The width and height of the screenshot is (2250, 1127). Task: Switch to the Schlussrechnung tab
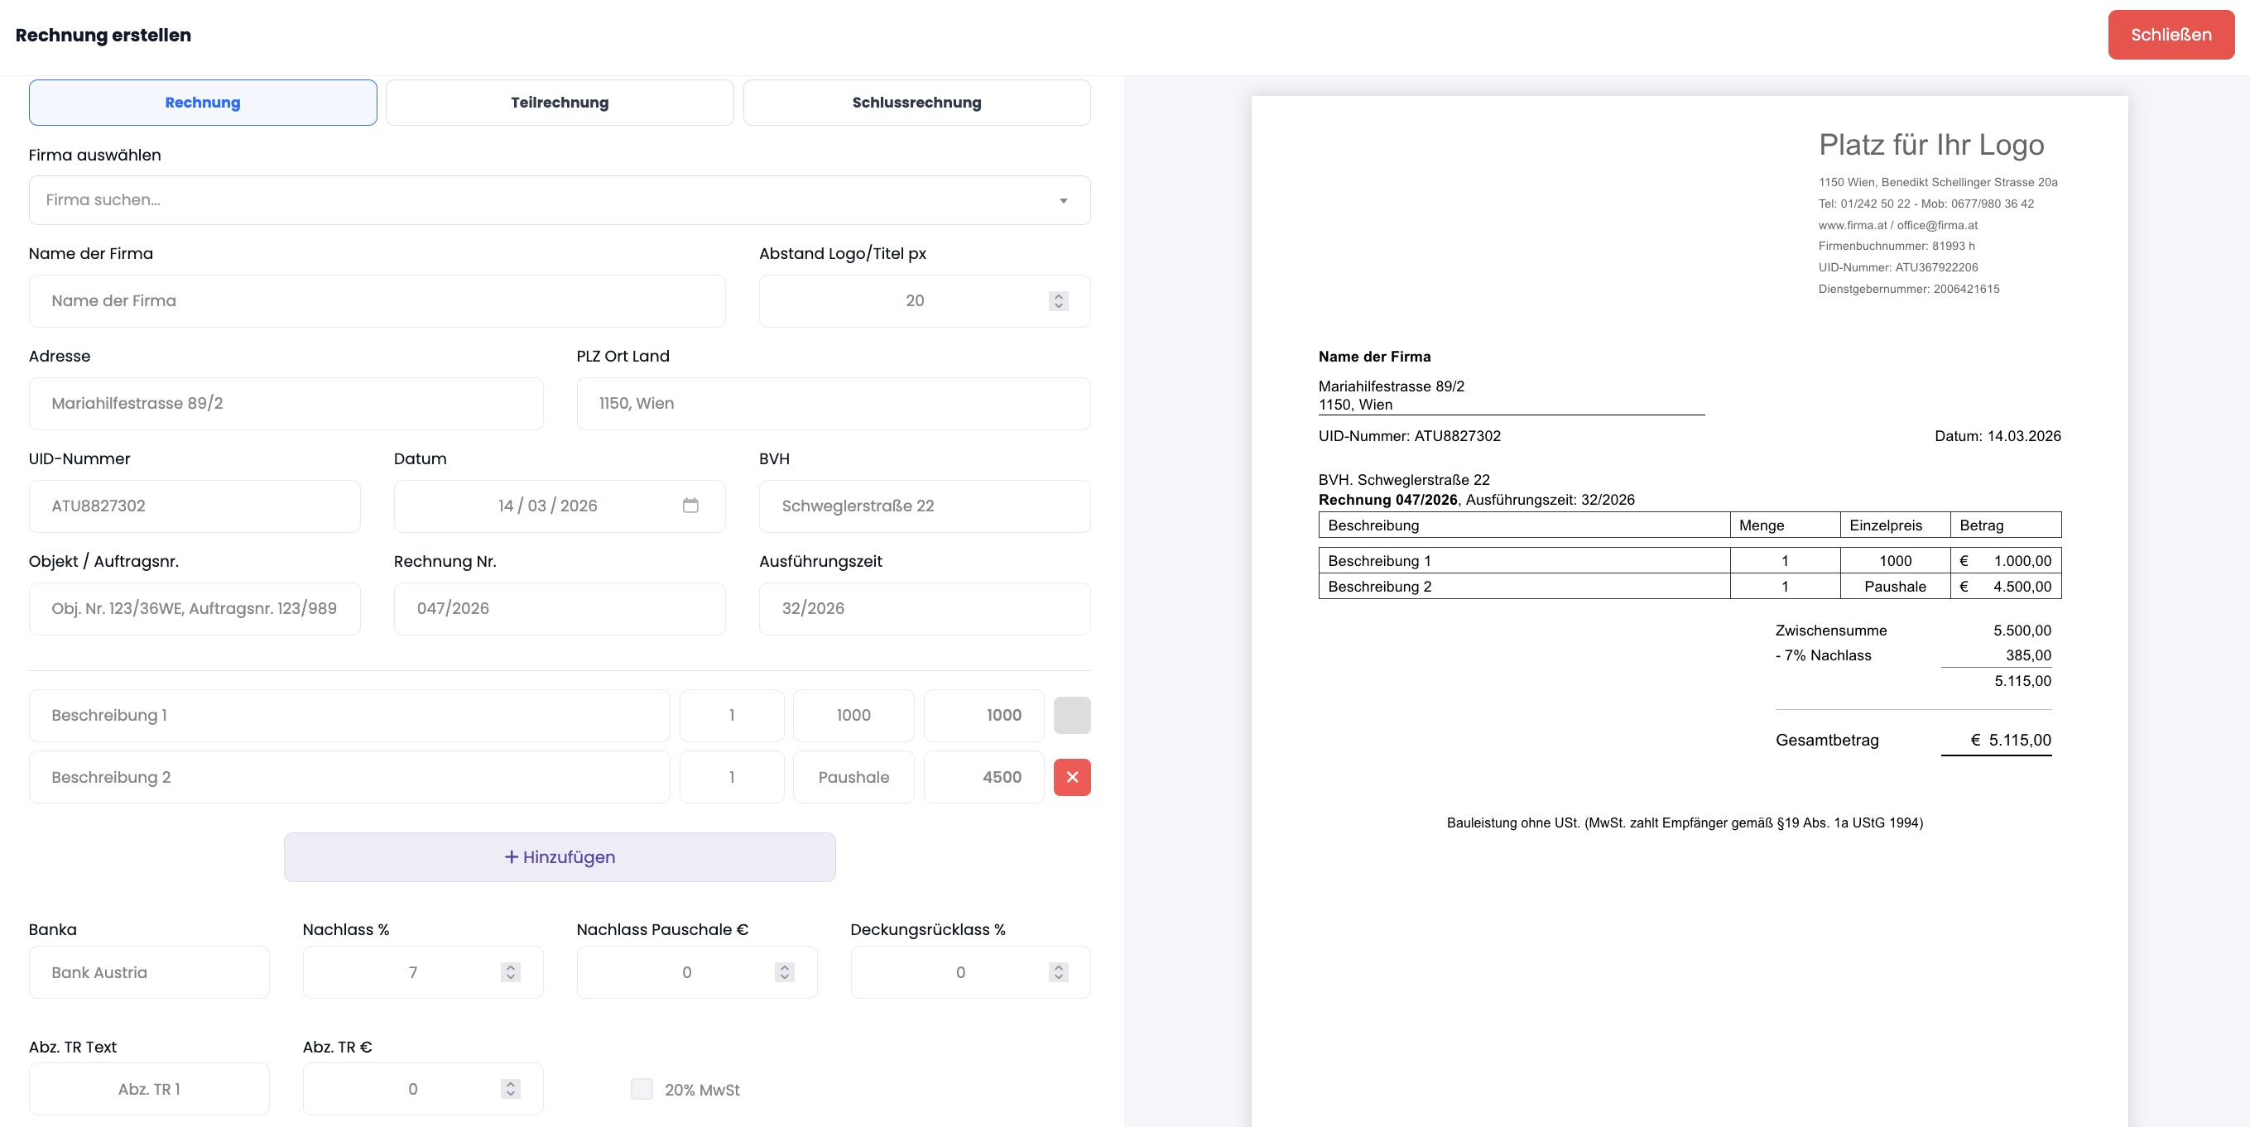(916, 103)
